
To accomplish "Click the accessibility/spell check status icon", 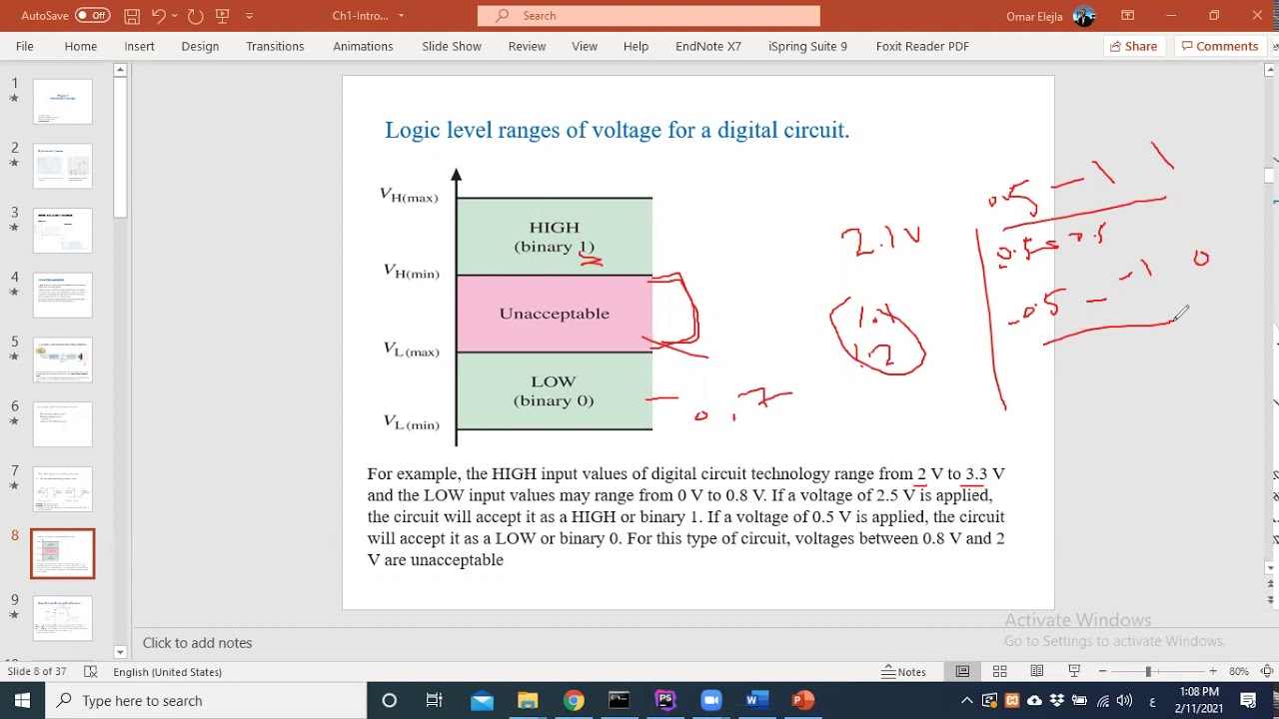I will pos(91,672).
